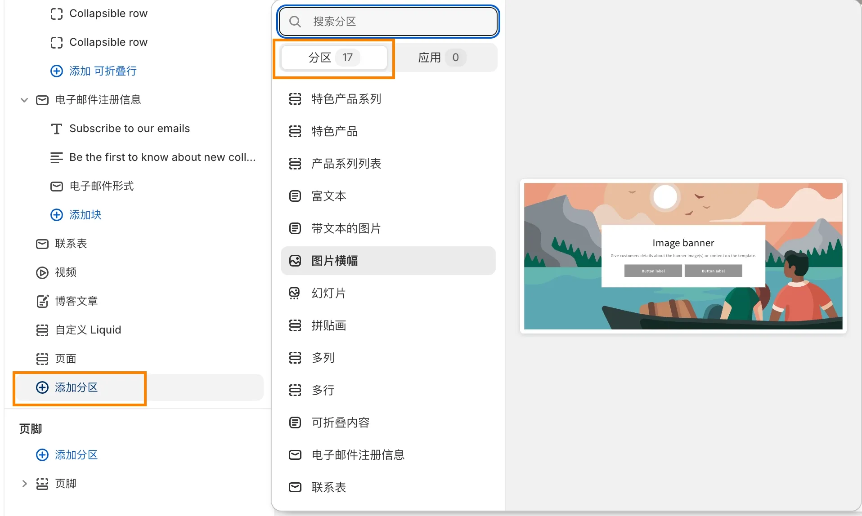Click the slideshow section icon

pos(295,293)
